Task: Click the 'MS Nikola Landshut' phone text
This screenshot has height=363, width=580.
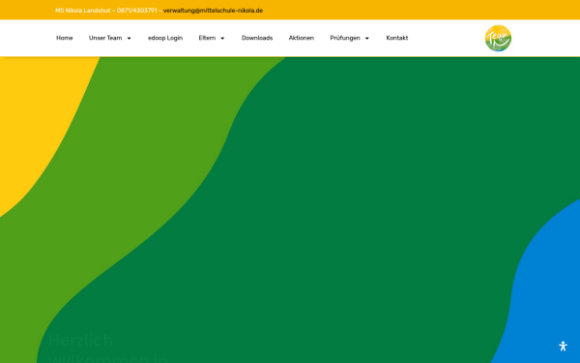Action: point(106,11)
